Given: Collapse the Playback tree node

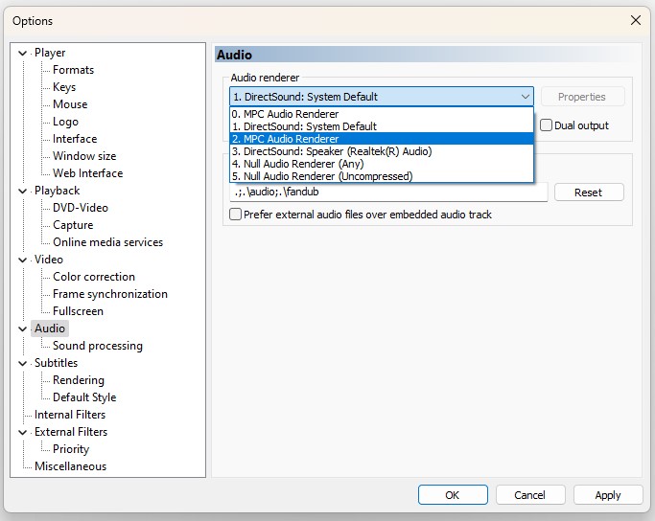Looking at the screenshot, I should coord(23,191).
